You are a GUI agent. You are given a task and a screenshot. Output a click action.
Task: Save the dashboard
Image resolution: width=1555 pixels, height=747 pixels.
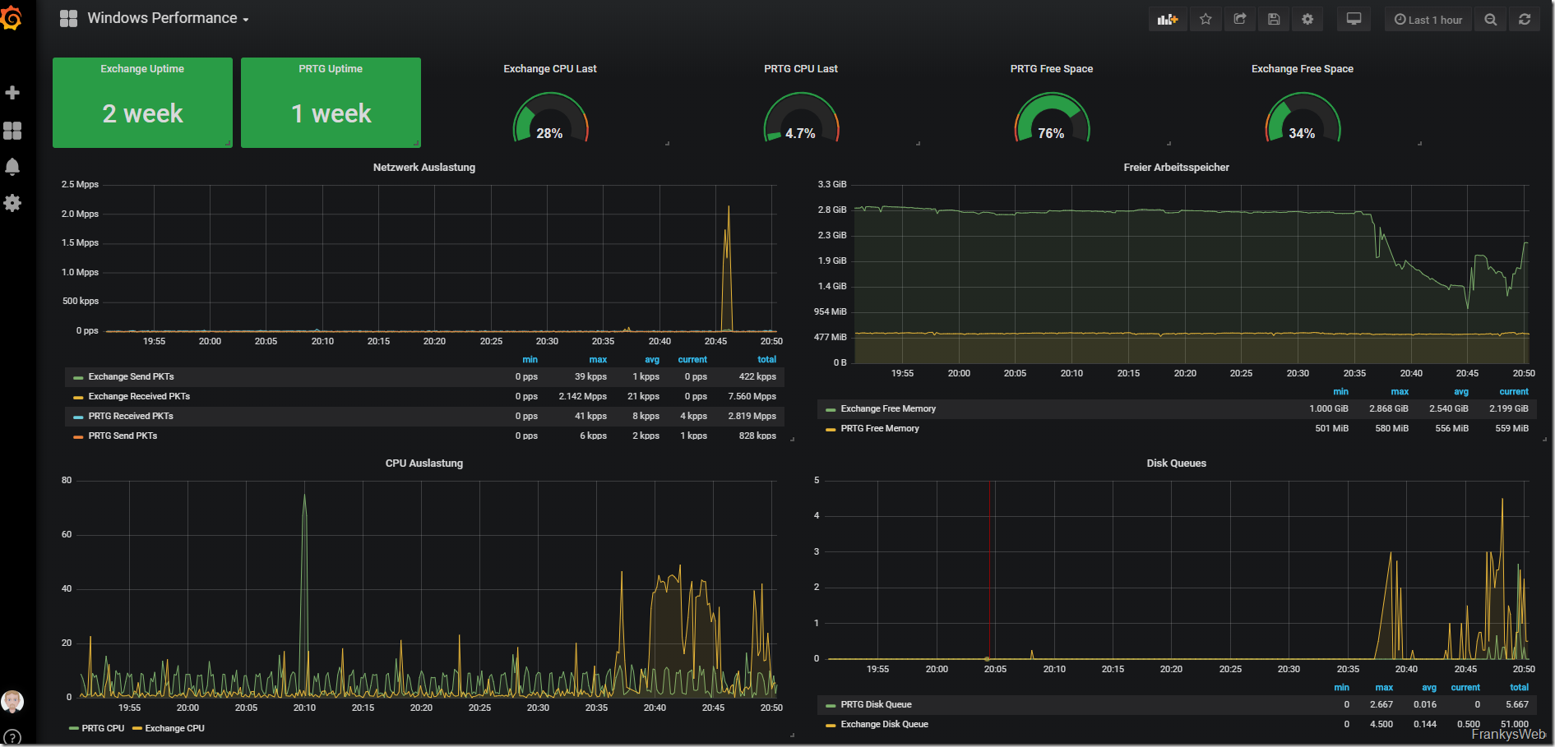pos(1274,20)
